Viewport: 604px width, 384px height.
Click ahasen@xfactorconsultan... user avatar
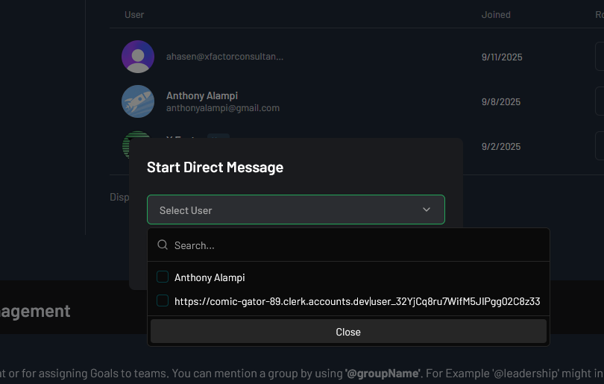(x=138, y=57)
